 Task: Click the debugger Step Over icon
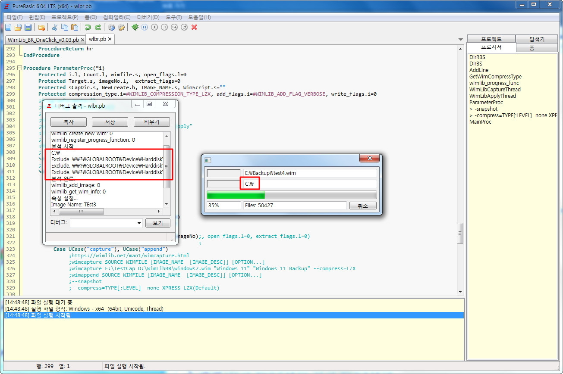click(x=174, y=27)
